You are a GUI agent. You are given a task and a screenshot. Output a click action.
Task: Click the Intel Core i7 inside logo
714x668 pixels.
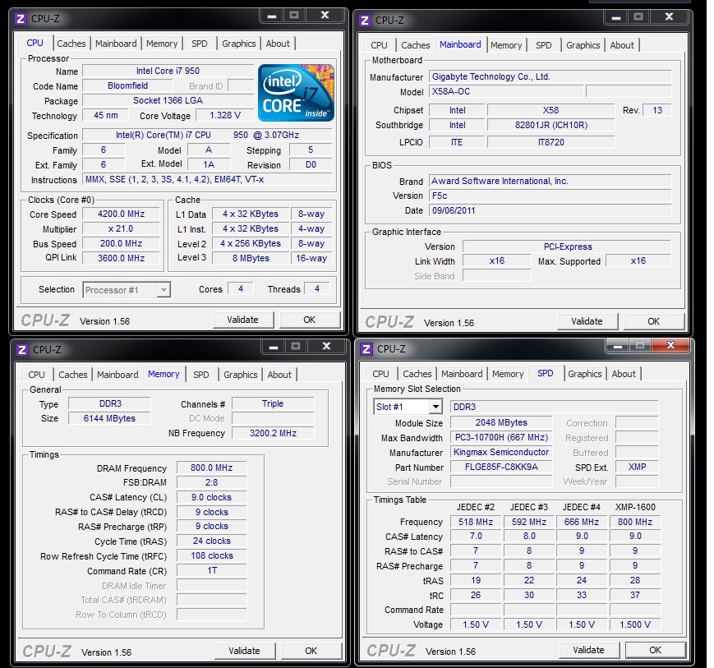296,93
